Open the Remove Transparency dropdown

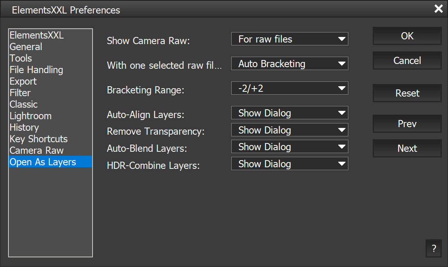289,130
